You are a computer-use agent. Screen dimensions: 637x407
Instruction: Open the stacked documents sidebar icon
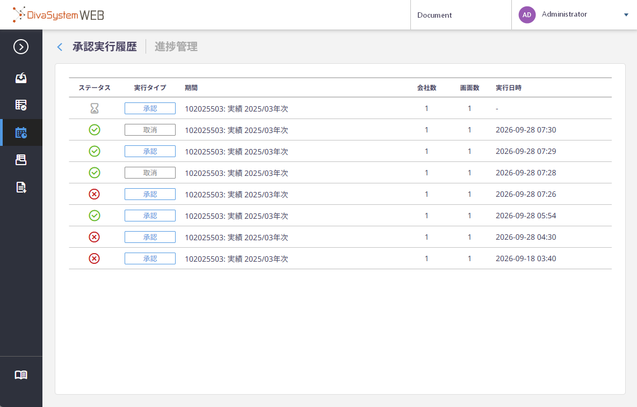point(21,160)
